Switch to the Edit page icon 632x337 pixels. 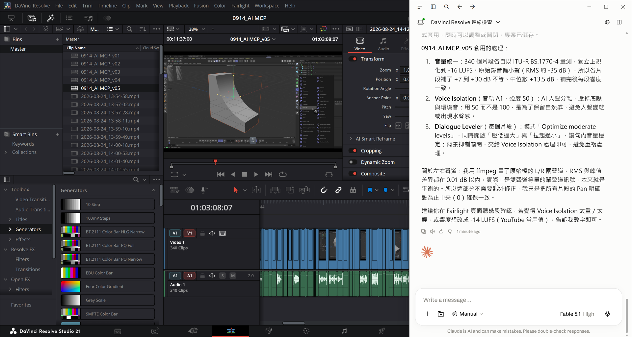(x=231, y=331)
